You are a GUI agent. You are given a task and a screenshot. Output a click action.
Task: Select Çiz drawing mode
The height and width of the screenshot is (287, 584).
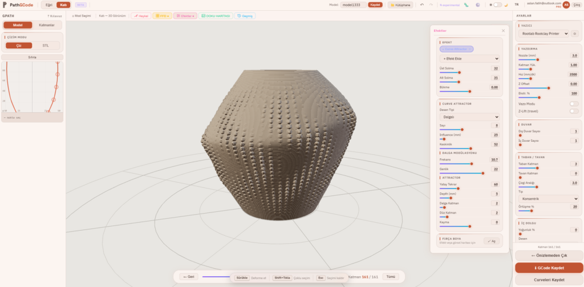point(19,46)
